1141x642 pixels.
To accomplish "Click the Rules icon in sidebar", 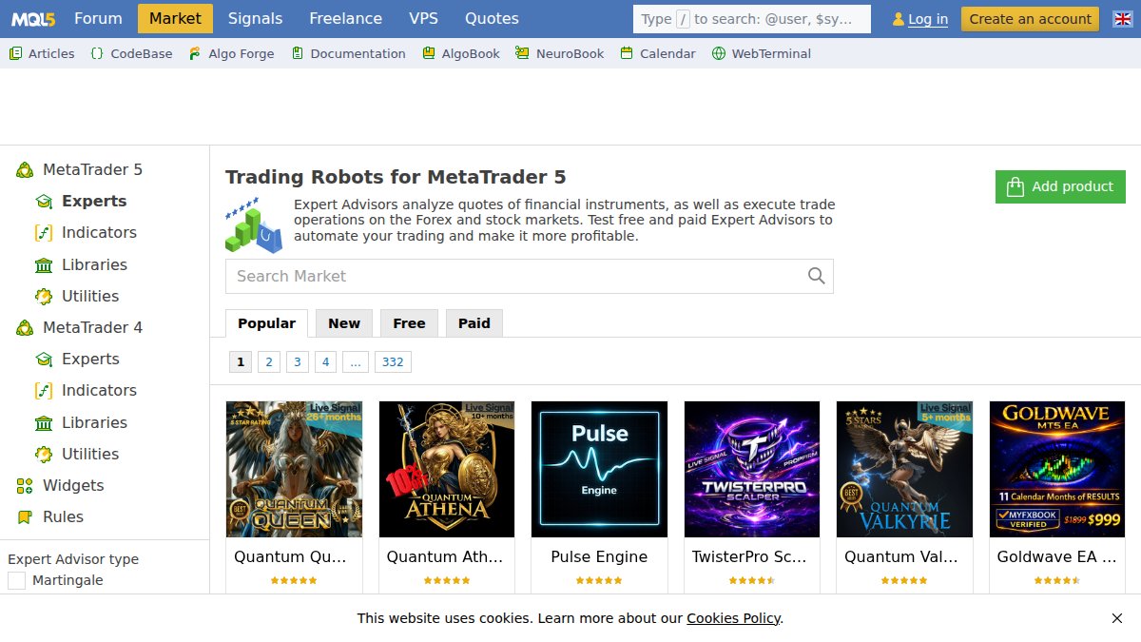I will coord(25,517).
